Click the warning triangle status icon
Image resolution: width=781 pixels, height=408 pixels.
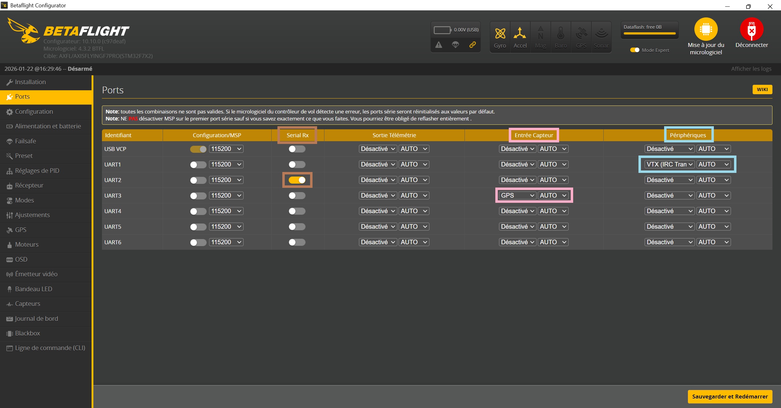[439, 45]
